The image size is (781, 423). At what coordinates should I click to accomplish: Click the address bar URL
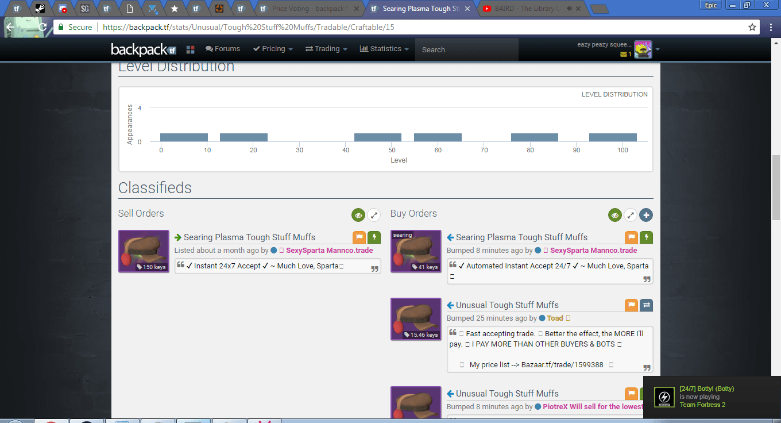249,27
